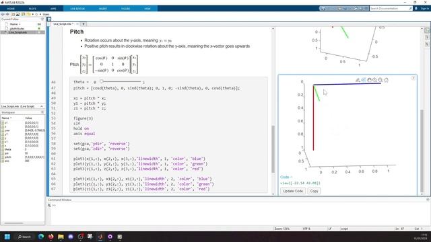Click the theta slider track
Screen dimensions: 431x242
(121, 81)
